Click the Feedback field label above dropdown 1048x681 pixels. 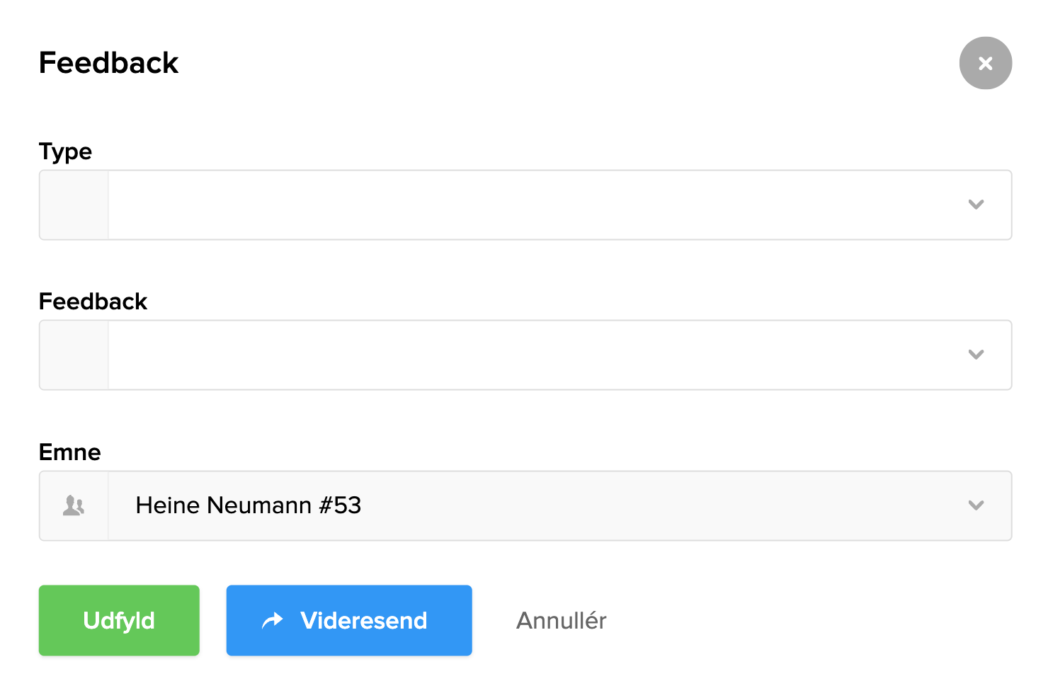pyautogui.click(x=93, y=302)
